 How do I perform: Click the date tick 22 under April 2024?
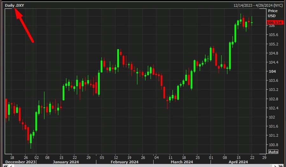pyautogui.click(x=252, y=157)
